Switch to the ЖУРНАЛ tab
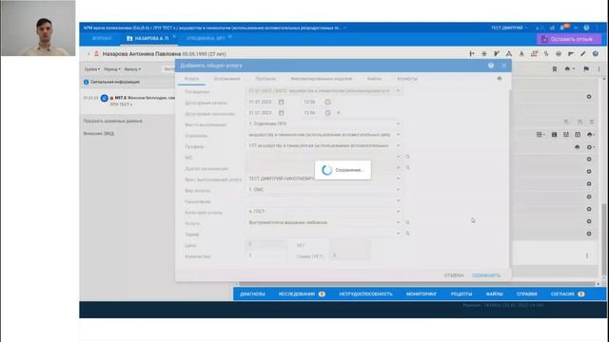 102,38
